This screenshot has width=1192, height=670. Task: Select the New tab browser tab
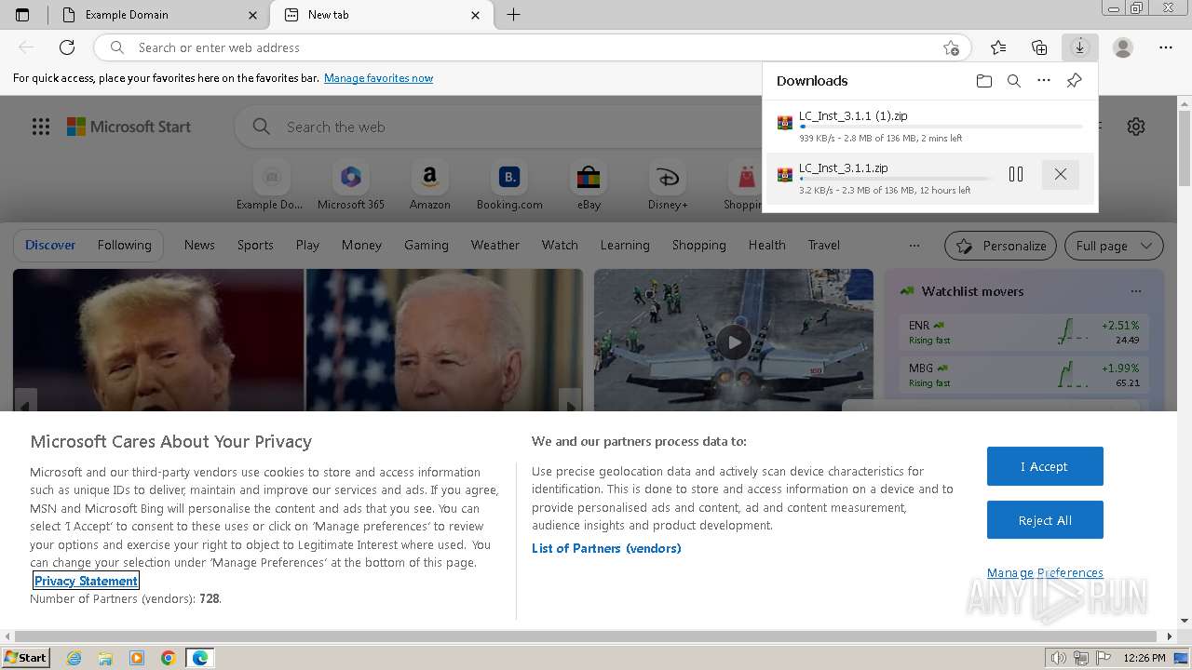coord(383,15)
